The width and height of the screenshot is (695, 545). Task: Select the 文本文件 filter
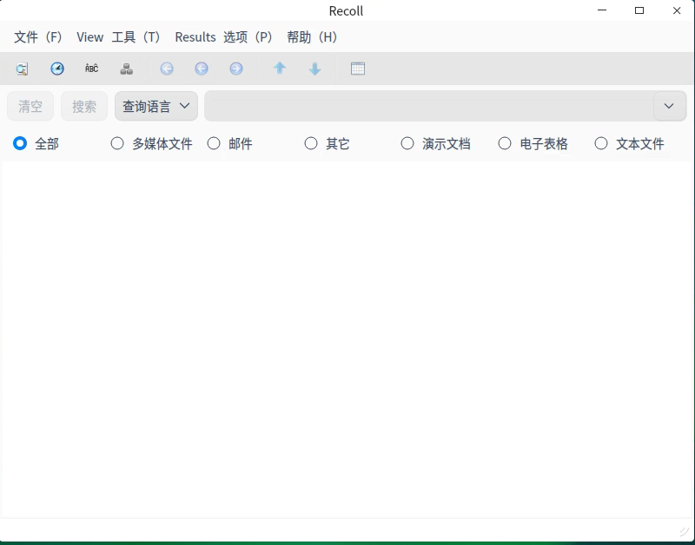[629, 143]
